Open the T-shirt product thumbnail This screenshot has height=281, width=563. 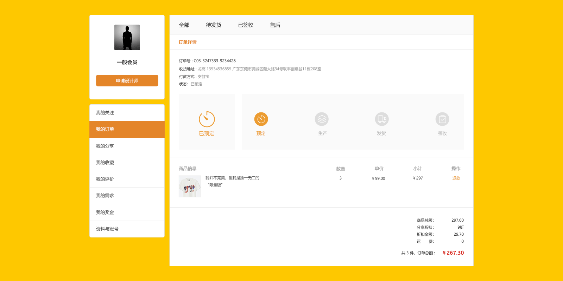click(190, 186)
